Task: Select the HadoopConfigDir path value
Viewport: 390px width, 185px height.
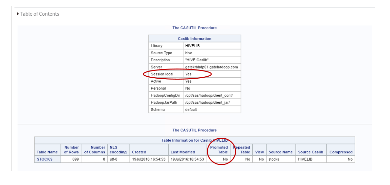Action: click(209, 95)
